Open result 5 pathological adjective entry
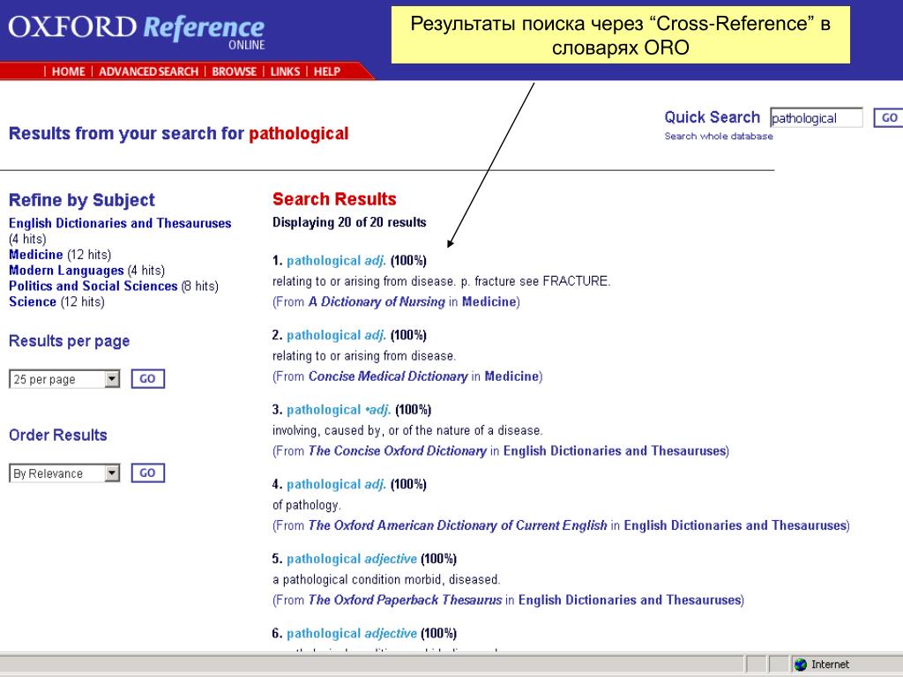903x677 pixels. point(351,559)
